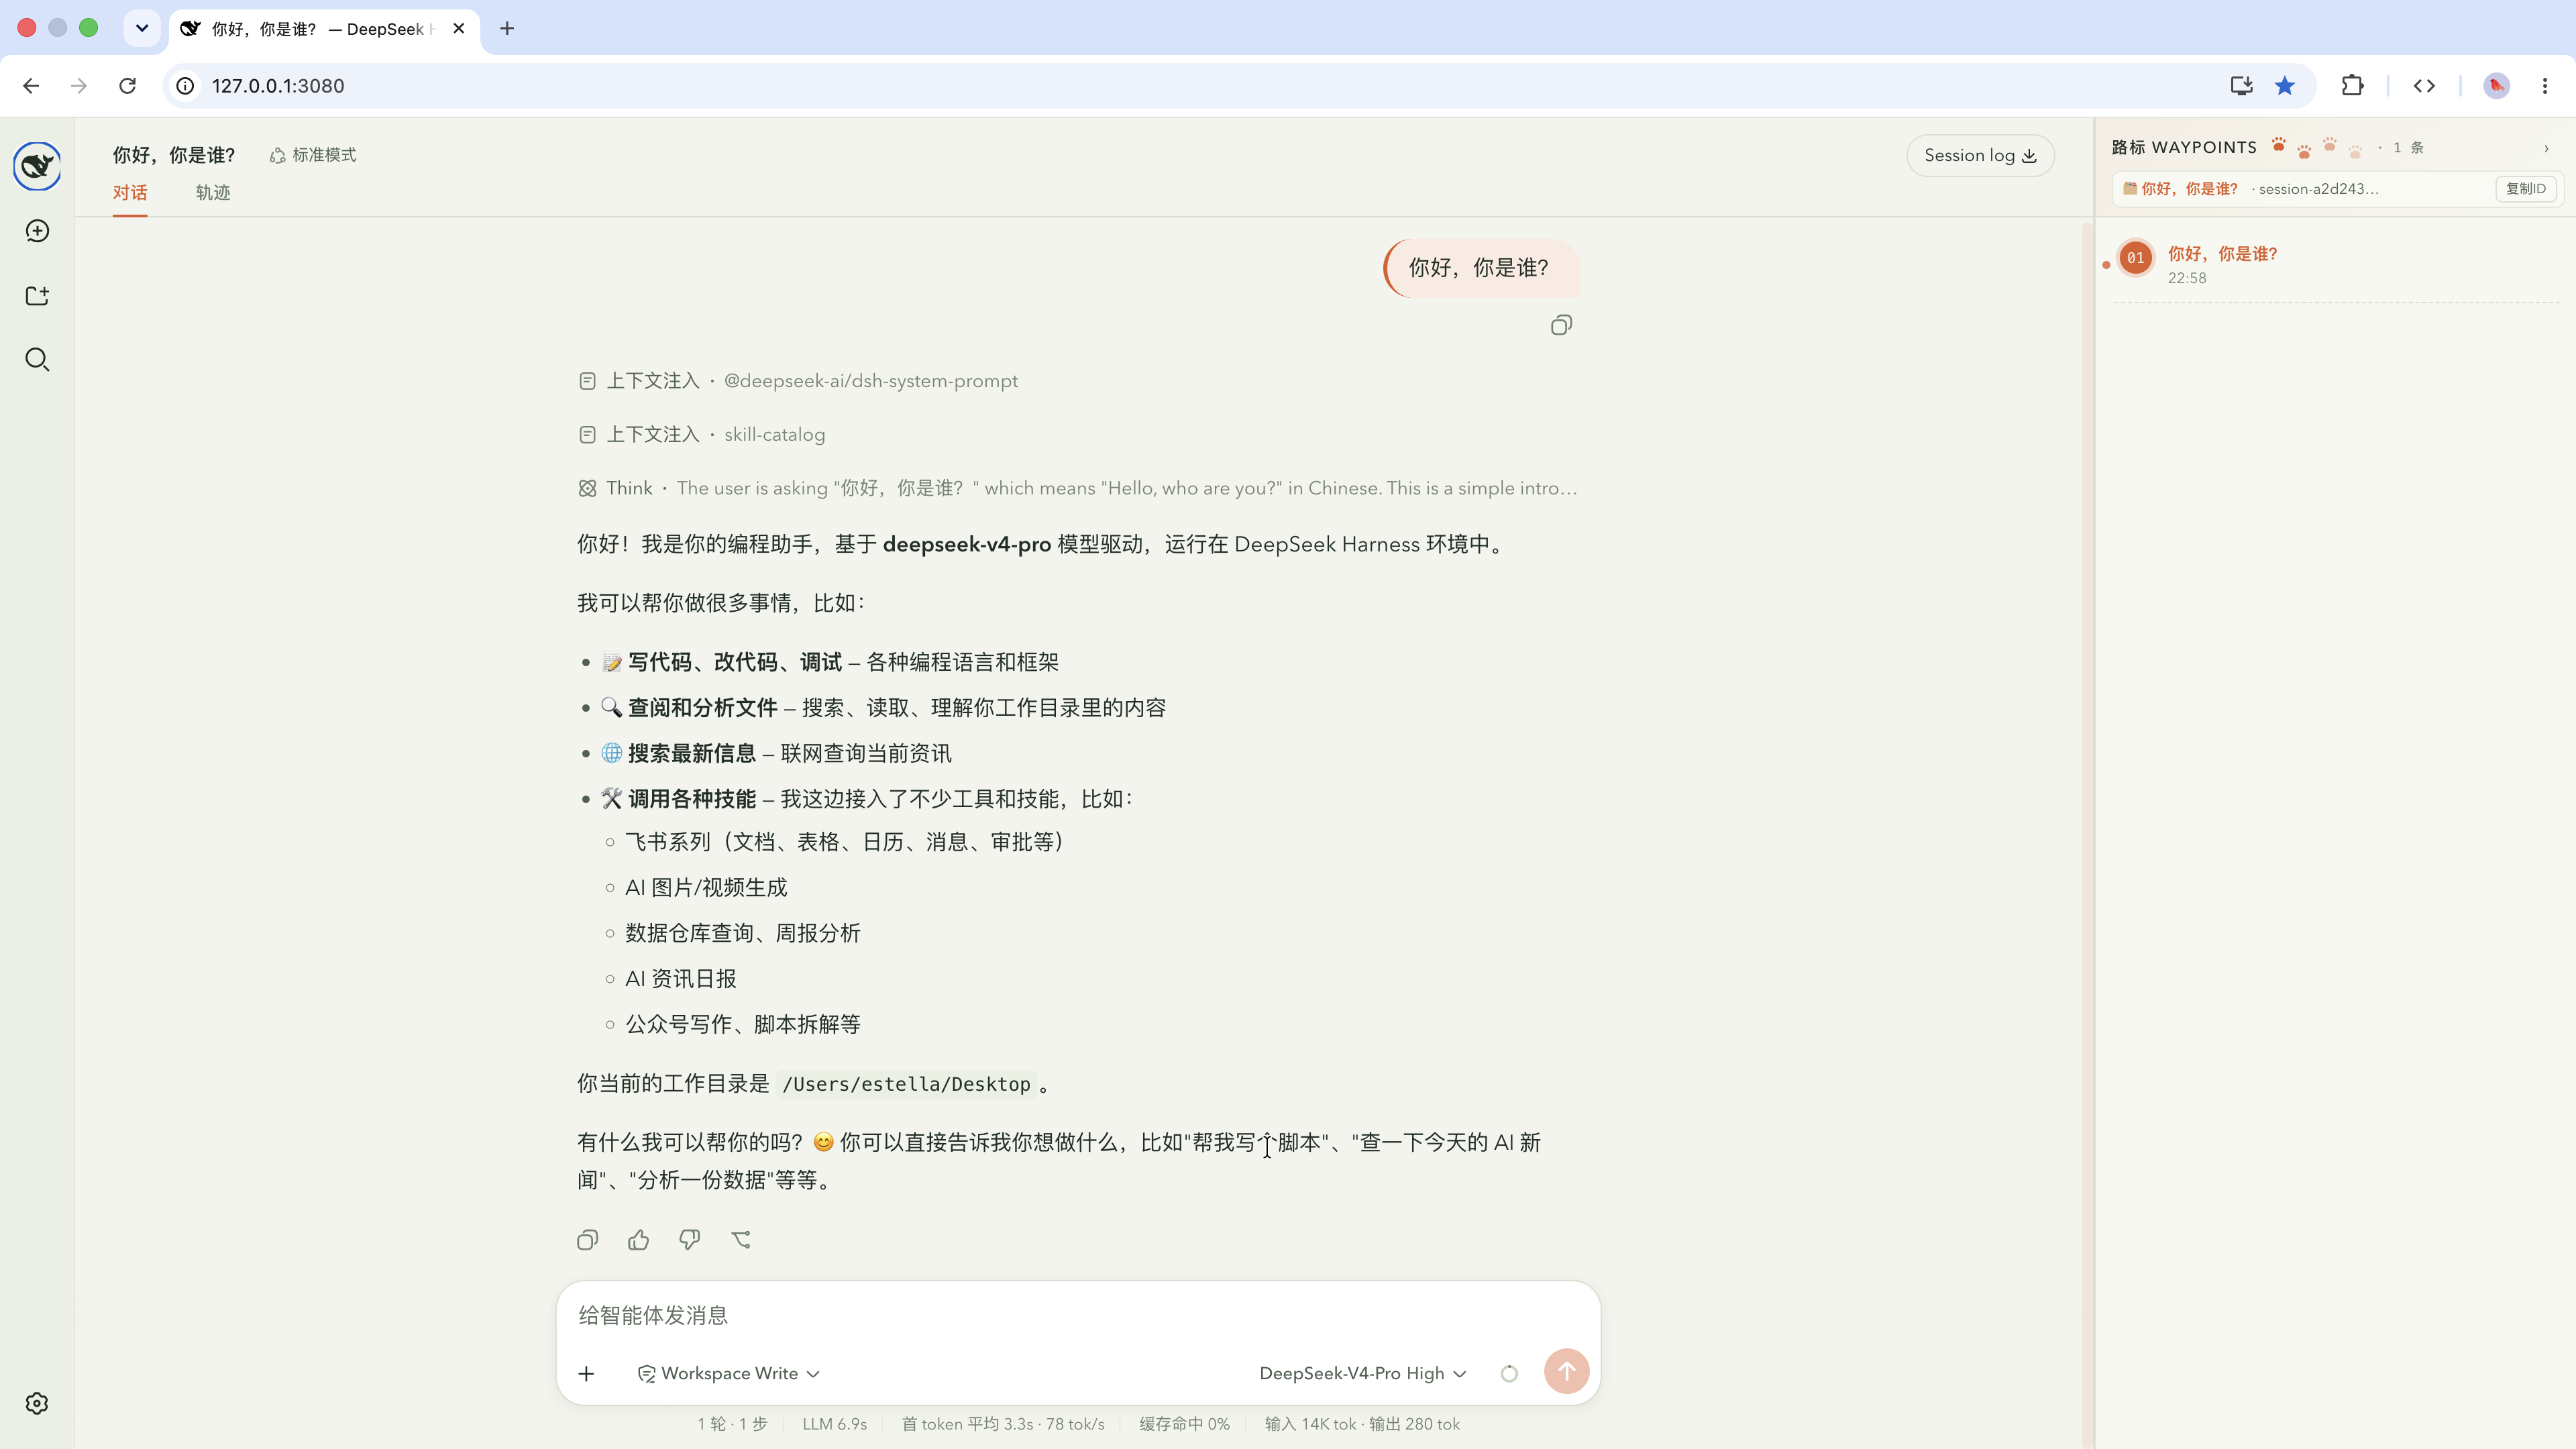Open browser extensions puzzle icon
Image resolution: width=2576 pixels, height=1449 pixels.
tap(2353, 86)
